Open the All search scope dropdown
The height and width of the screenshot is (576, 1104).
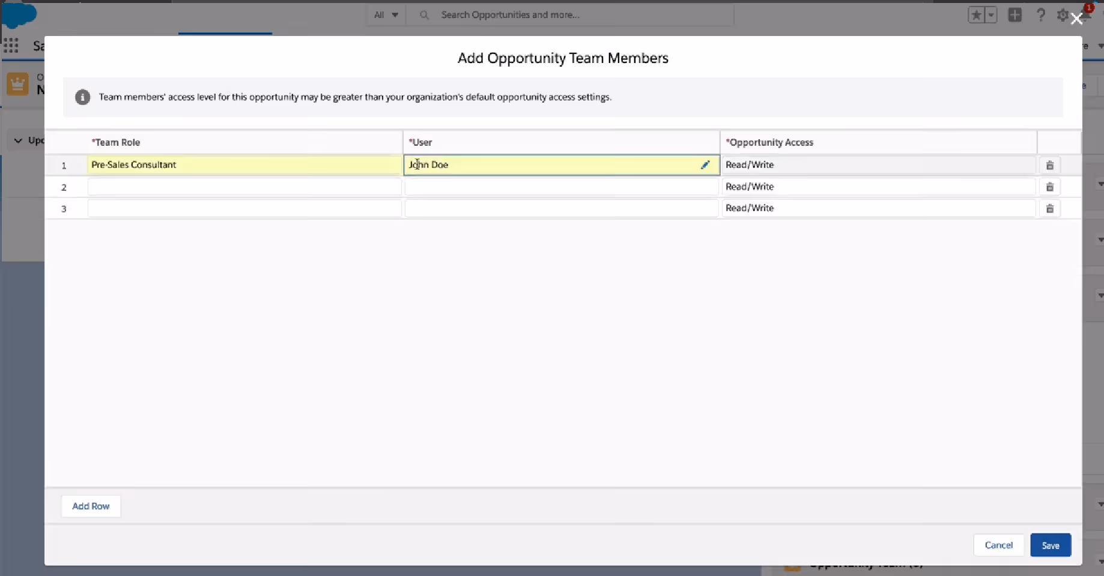point(386,14)
